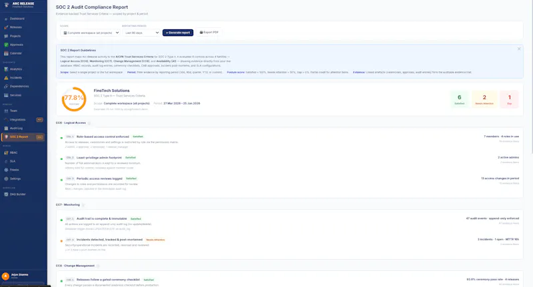The width and height of the screenshot is (533, 287).
Task: Open the Audit Log icon
Action: pos(6,129)
